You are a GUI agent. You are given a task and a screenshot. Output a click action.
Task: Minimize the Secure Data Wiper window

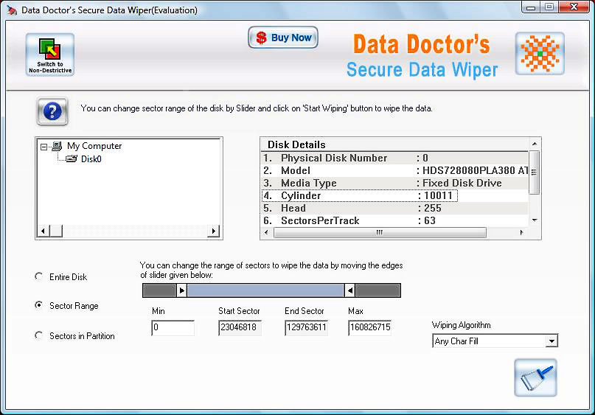click(531, 7)
